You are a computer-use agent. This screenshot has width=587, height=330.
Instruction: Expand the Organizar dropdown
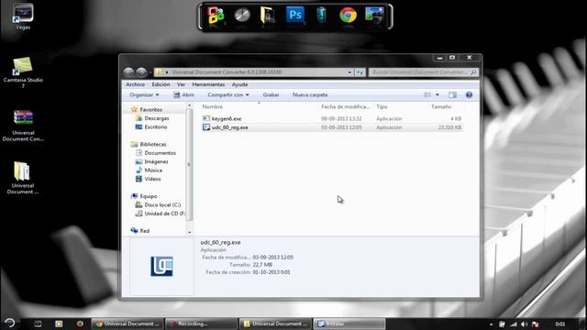pyautogui.click(x=144, y=95)
